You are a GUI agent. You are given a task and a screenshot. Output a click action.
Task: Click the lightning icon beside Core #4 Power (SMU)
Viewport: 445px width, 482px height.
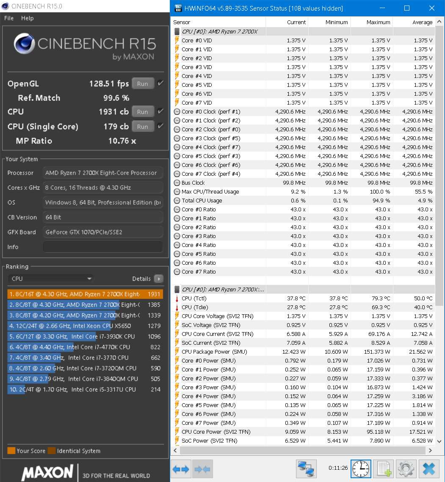pos(177,396)
